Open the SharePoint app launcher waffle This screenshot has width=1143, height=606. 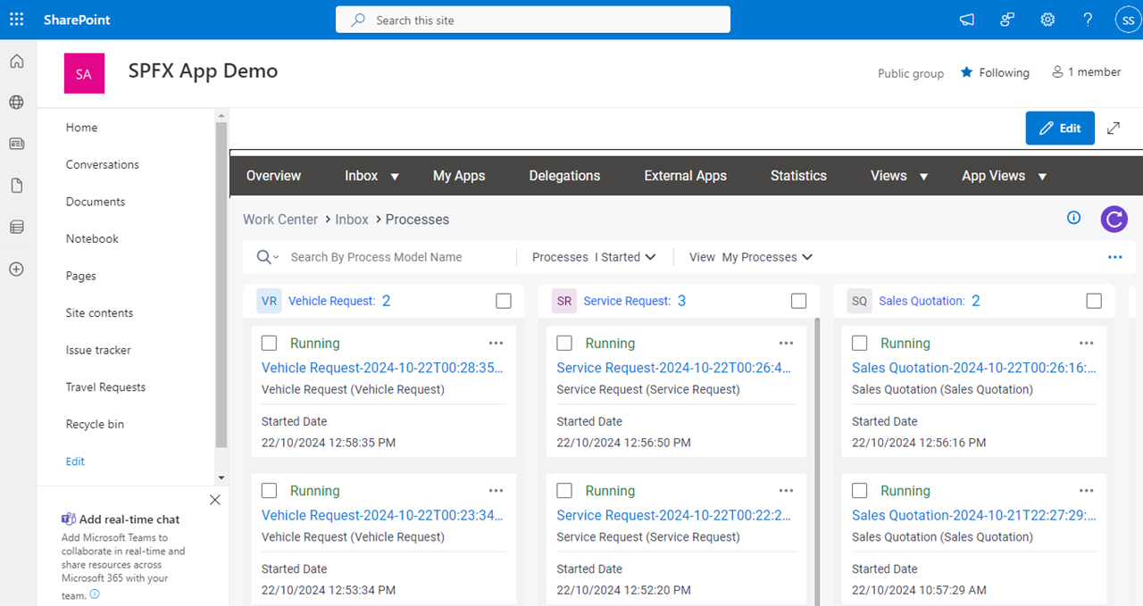pos(17,20)
